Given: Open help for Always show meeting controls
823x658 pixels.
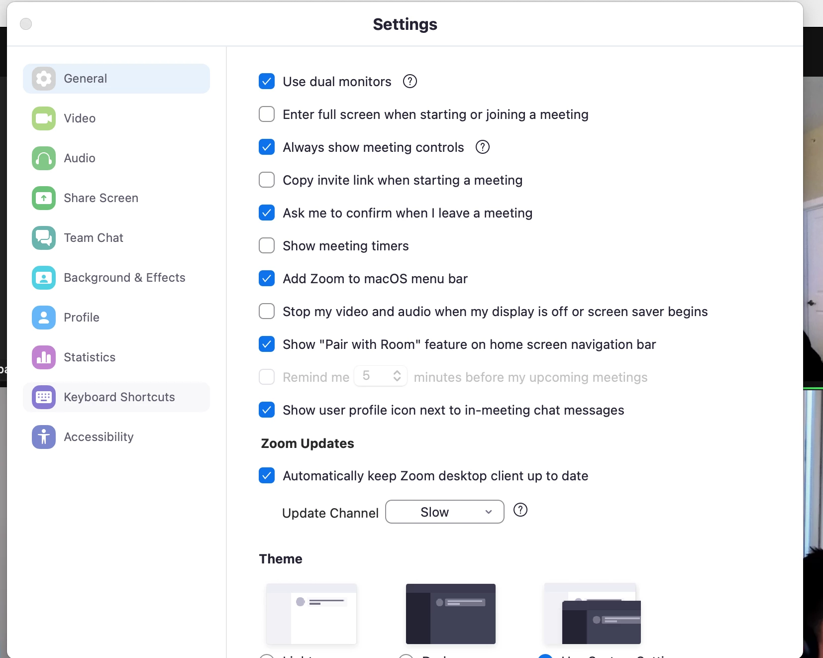Looking at the screenshot, I should point(483,147).
